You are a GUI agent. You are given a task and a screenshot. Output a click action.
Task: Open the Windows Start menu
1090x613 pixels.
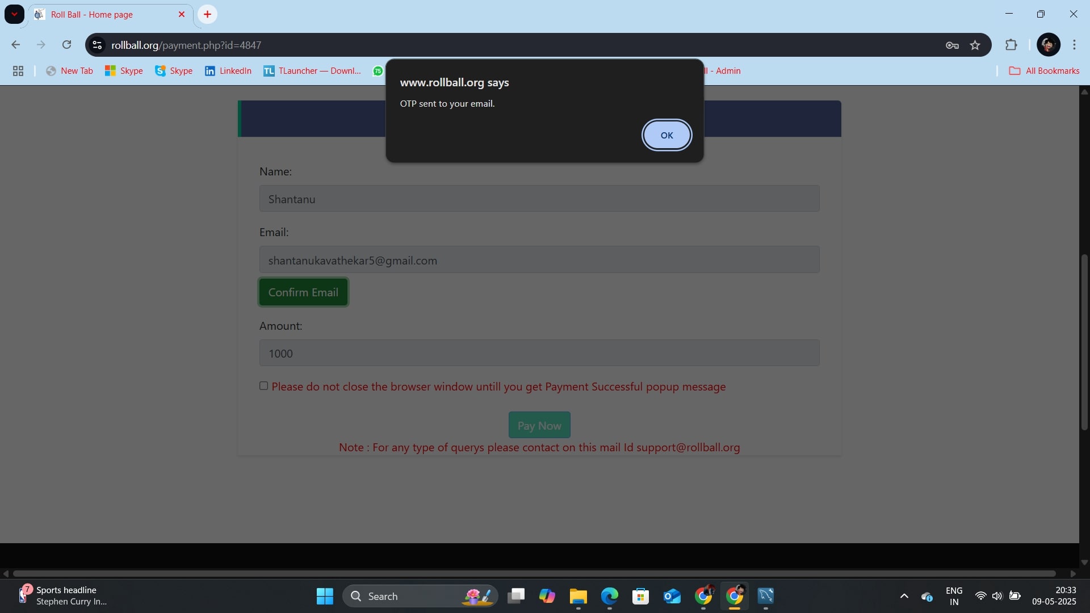[x=325, y=596]
